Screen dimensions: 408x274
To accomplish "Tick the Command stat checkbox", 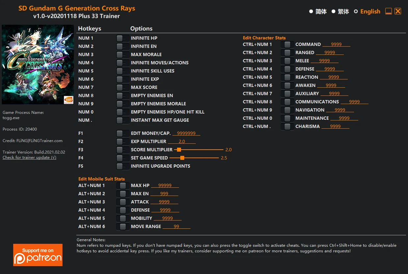I will tap(287, 45).
